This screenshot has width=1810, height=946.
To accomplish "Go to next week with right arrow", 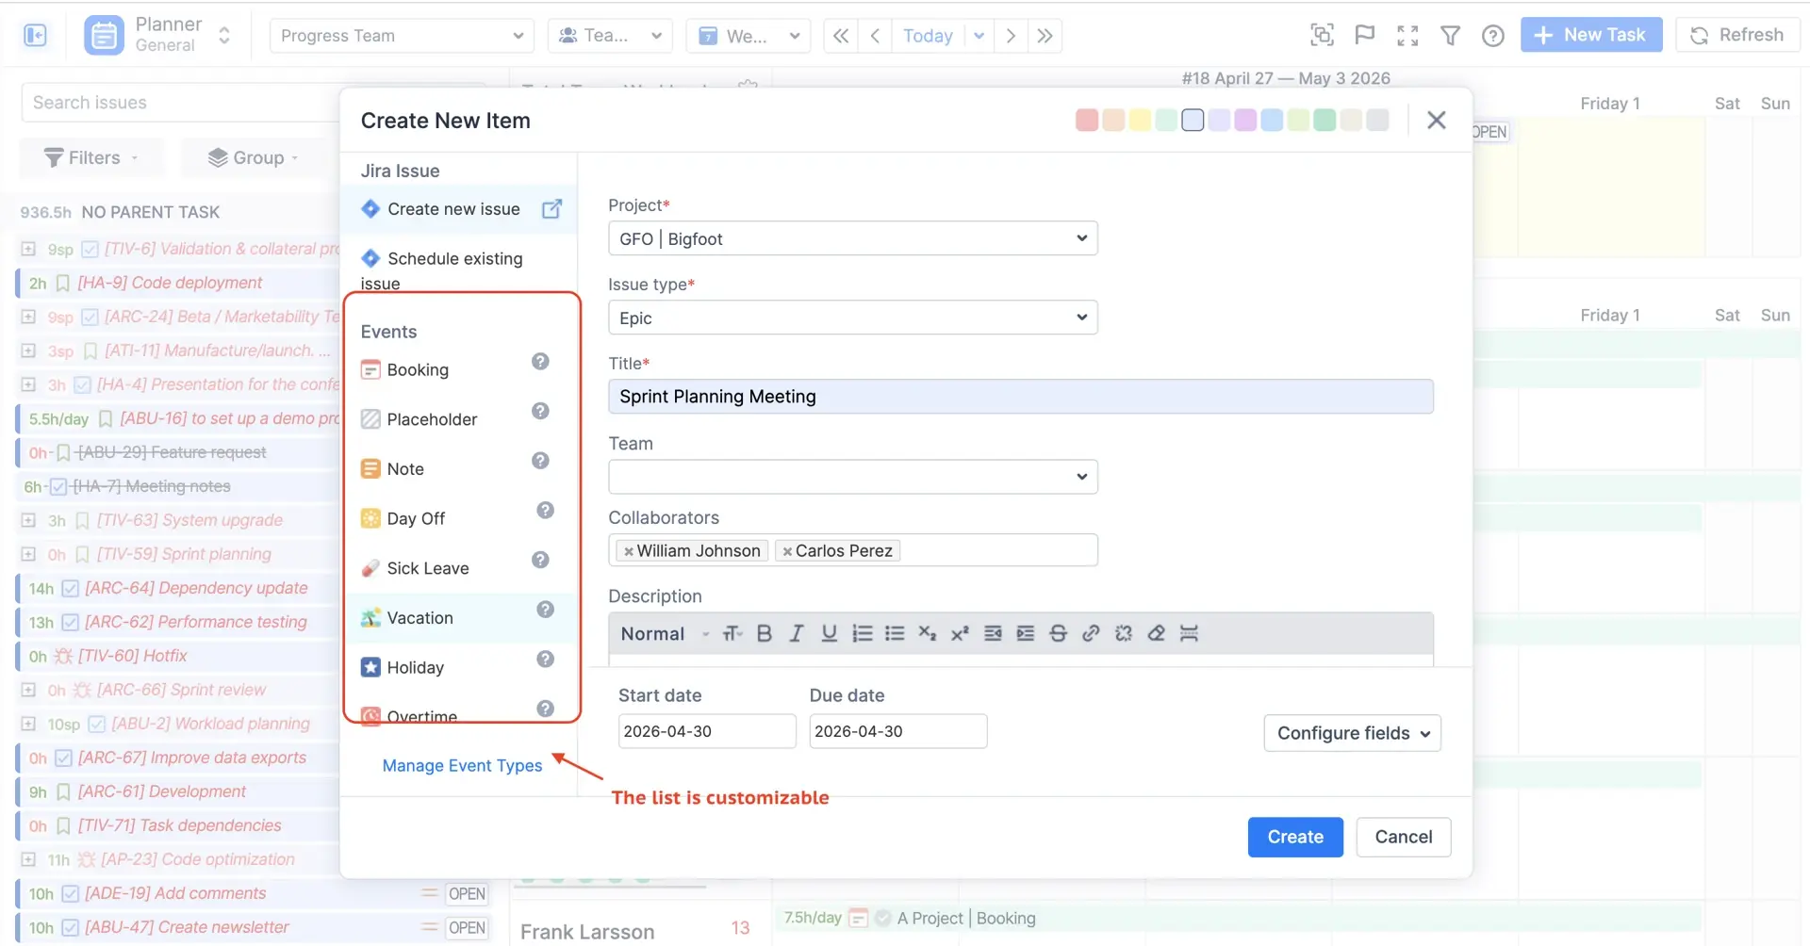I will [x=1011, y=36].
